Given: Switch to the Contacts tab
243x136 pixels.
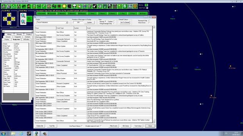Looking at the screenshot, I should click(x=27, y=37).
